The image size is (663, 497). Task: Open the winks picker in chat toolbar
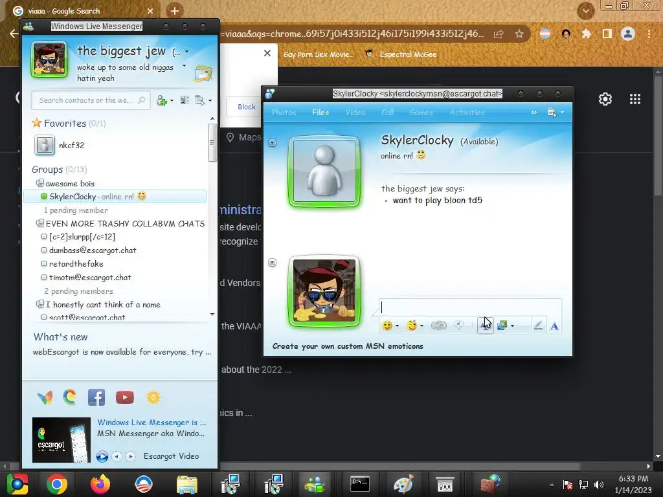411,326
